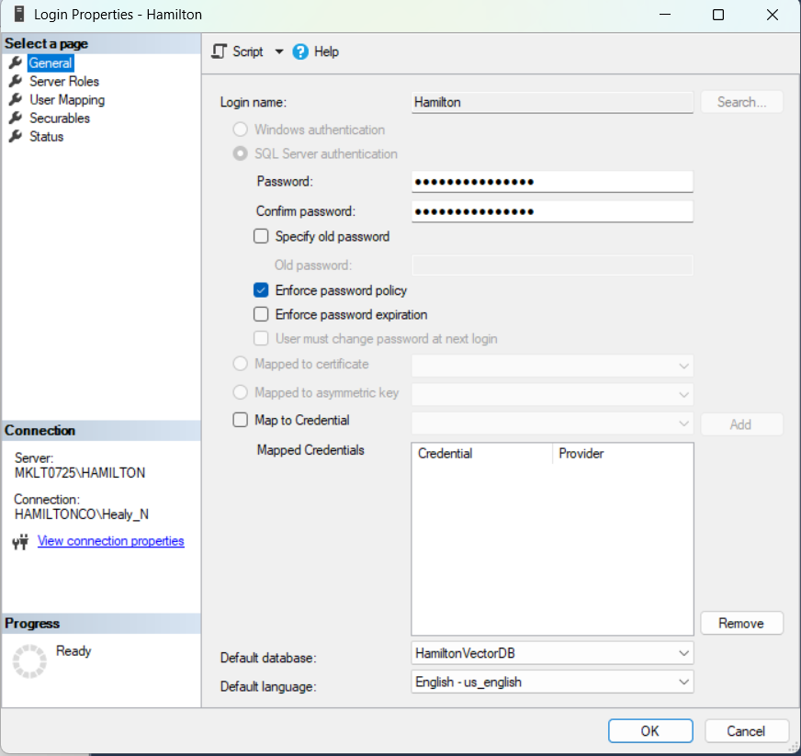Open the Default language dropdown
Viewport: 801px width, 756px height.
(683, 682)
